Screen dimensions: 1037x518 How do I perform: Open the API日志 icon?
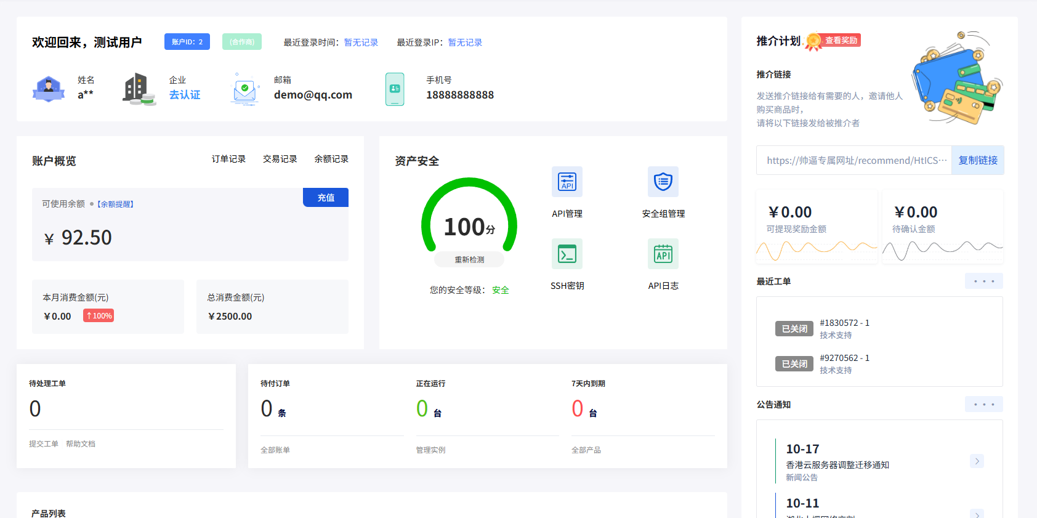(663, 254)
